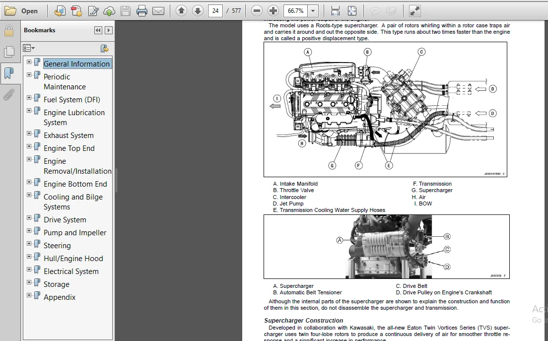Expand the Engine Top End bookmark
This screenshot has width=548, height=341.
pyautogui.click(x=29, y=146)
